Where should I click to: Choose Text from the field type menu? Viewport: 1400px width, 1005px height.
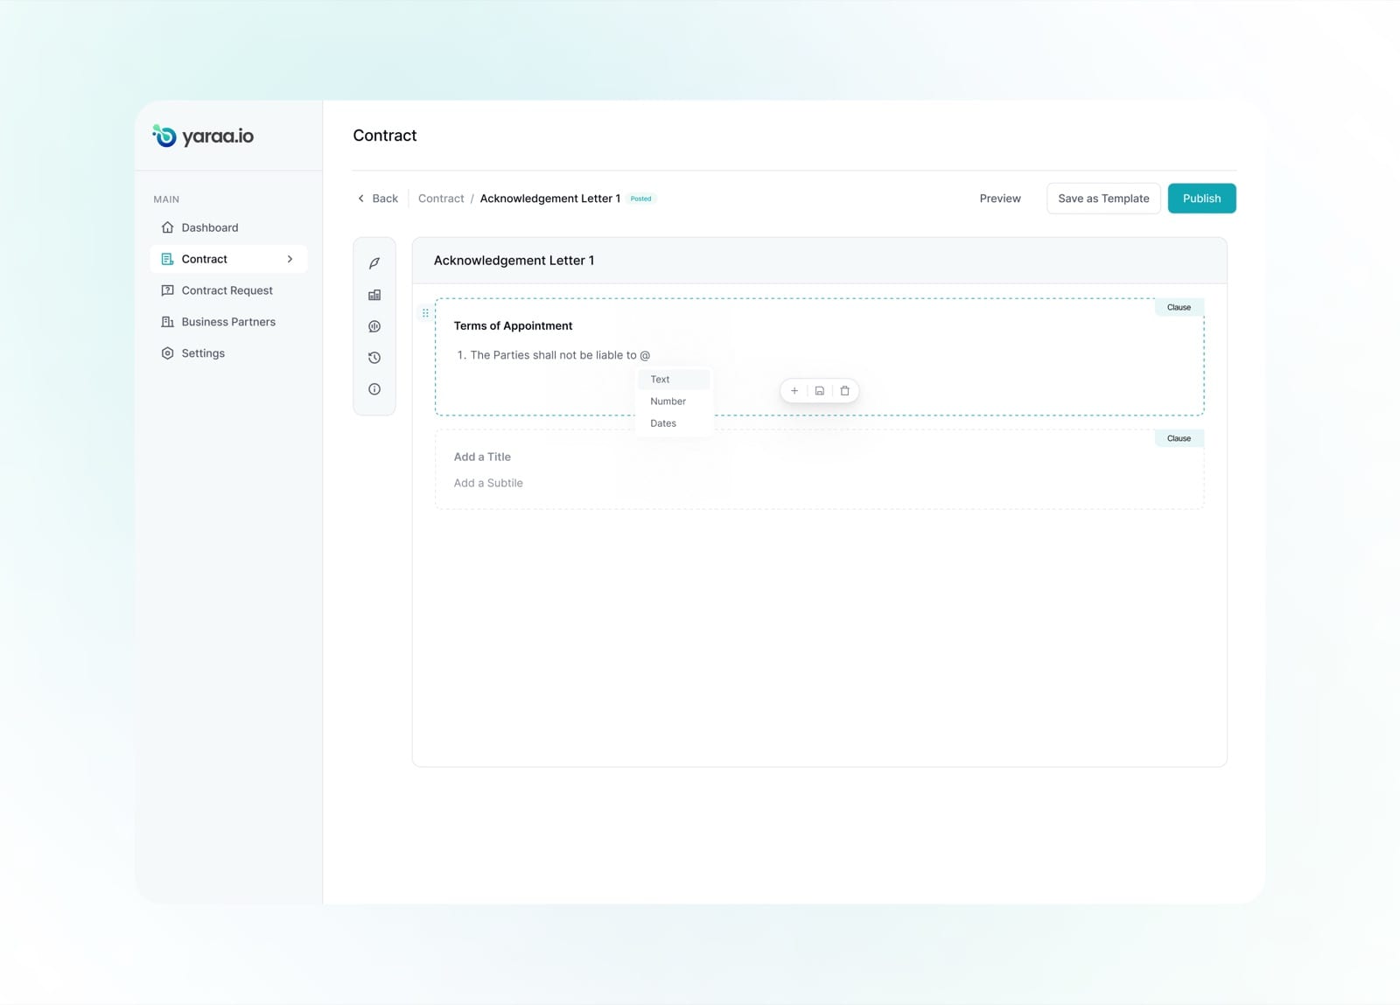tap(673, 380)
